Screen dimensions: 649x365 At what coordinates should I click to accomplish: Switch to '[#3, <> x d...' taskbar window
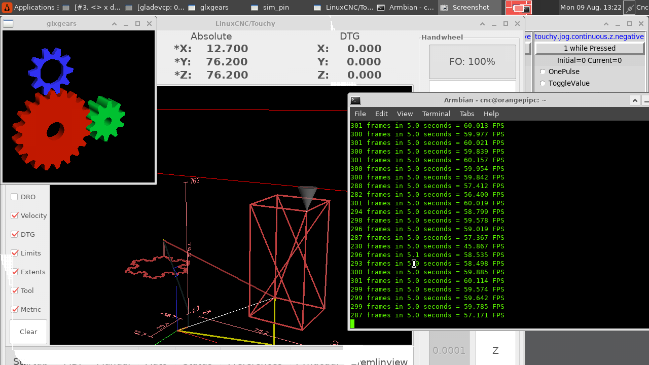tap(92, 8)
